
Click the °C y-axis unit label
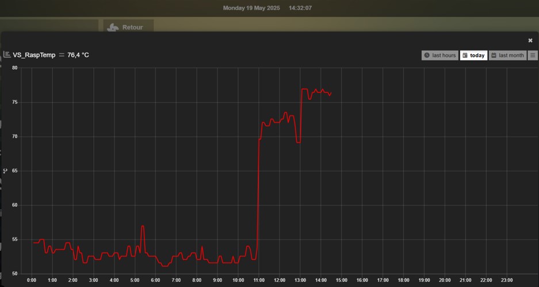coord(5,170)
